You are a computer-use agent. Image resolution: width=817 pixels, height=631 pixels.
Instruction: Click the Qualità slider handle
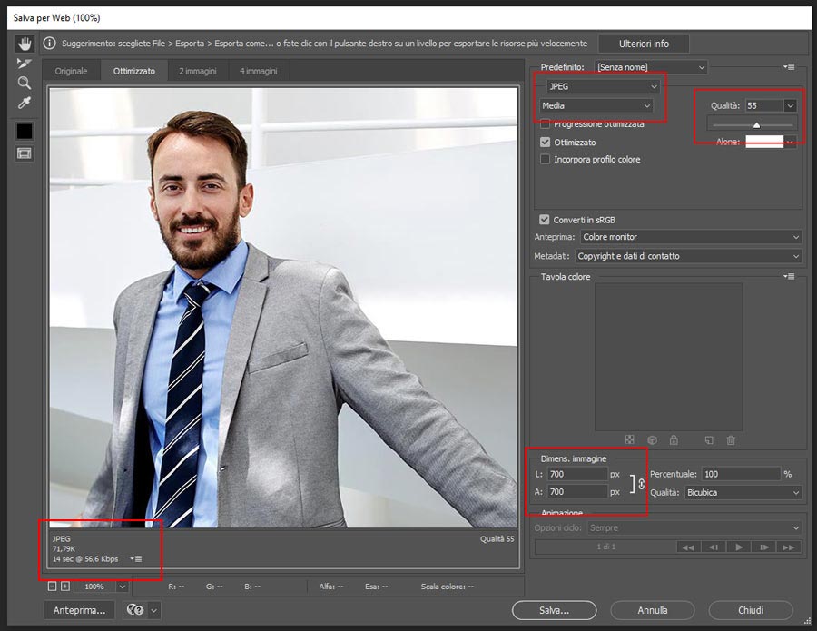(x=756, y=124)
